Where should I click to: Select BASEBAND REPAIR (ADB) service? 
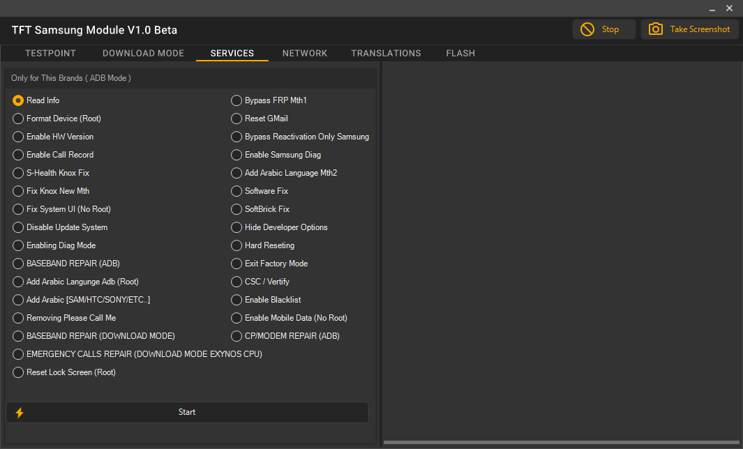tap(17, 264)
